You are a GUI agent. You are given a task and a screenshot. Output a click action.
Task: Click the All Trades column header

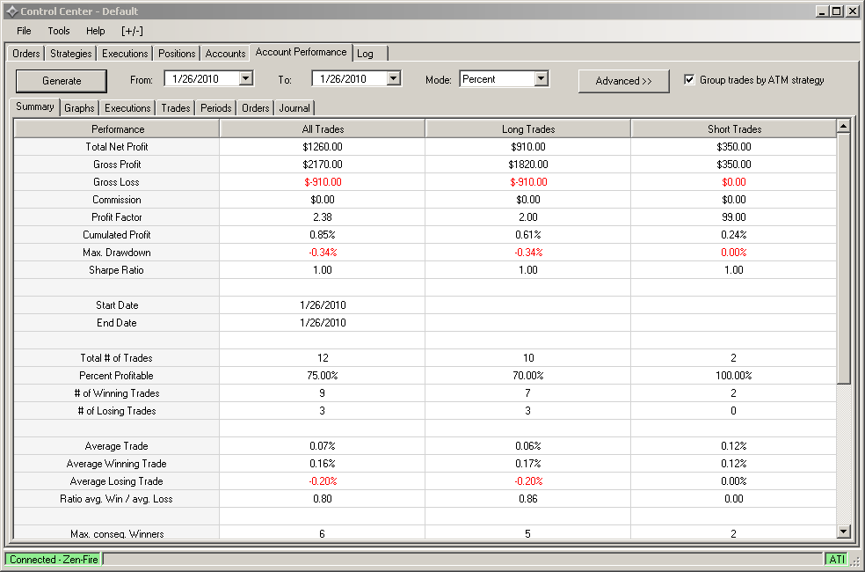[323, 129]
